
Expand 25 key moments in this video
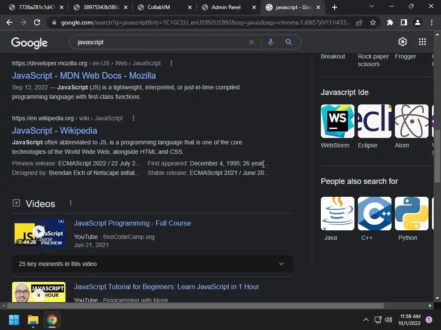click(x=152, y=264)
